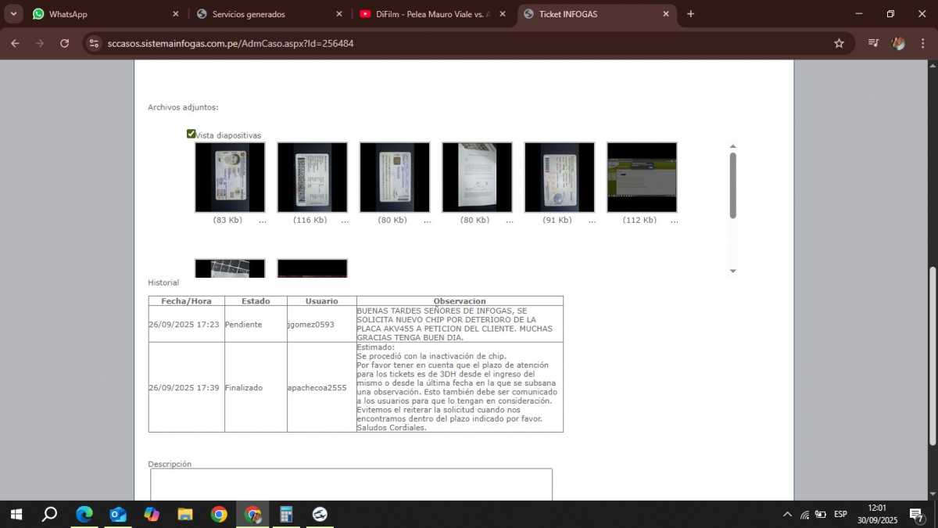Viewport: 938px width, 528px height.
Task: Bookmark this page with the star icon
Action: coord(839,44)
